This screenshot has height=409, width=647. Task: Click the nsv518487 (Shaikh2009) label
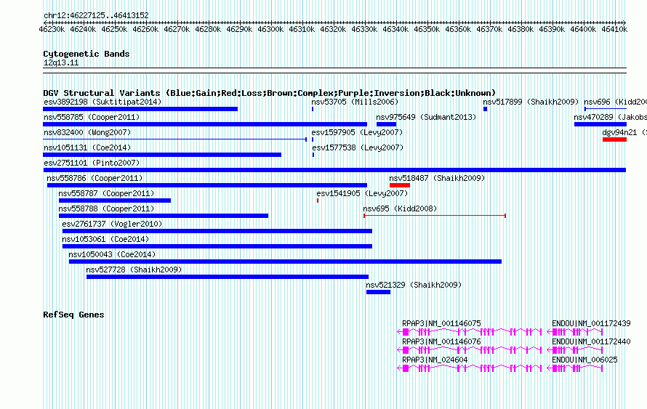coord(437,178)
